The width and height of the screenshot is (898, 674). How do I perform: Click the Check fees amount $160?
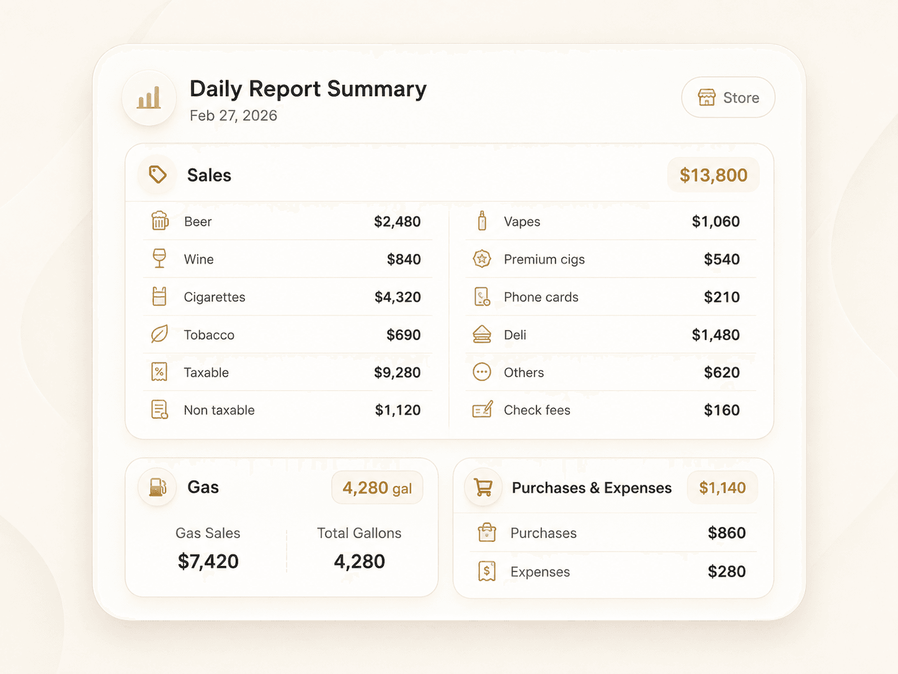[722, 410]
